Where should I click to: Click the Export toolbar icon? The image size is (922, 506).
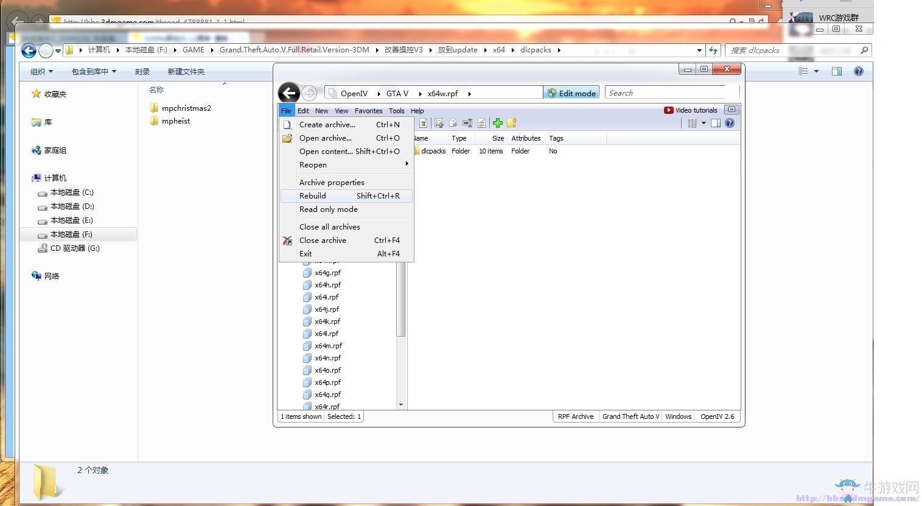pos(453,124)
